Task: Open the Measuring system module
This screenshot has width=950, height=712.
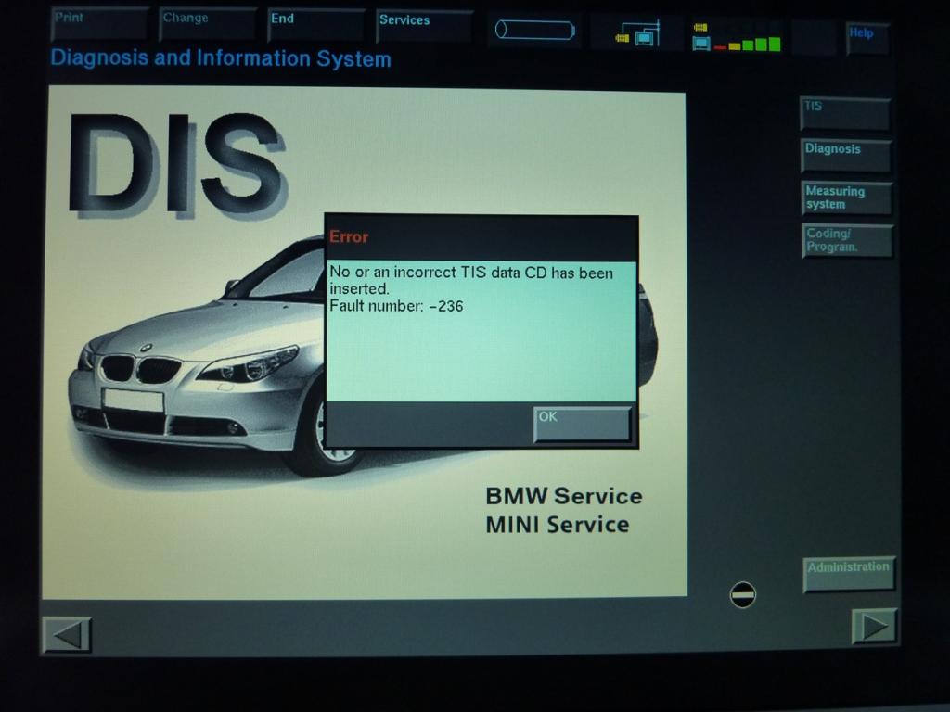Action: tap(847, 198)
